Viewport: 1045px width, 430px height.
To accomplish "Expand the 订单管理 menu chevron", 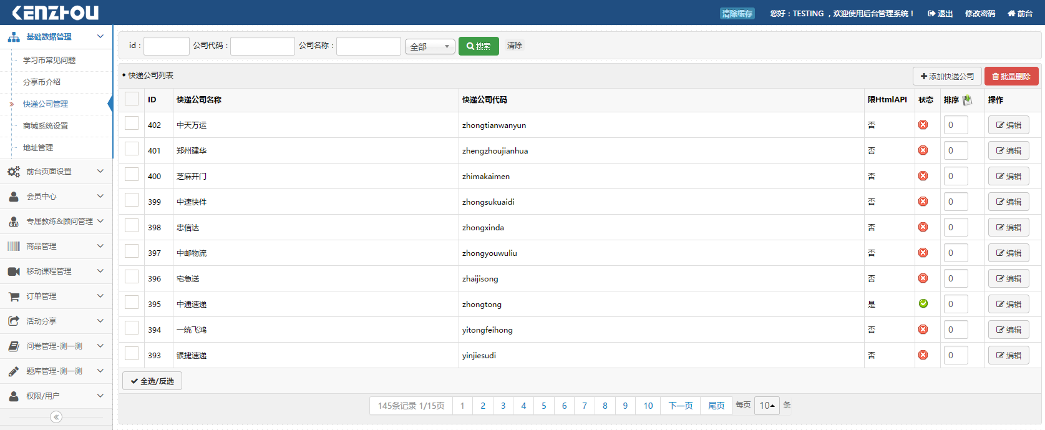I will 100,296.
